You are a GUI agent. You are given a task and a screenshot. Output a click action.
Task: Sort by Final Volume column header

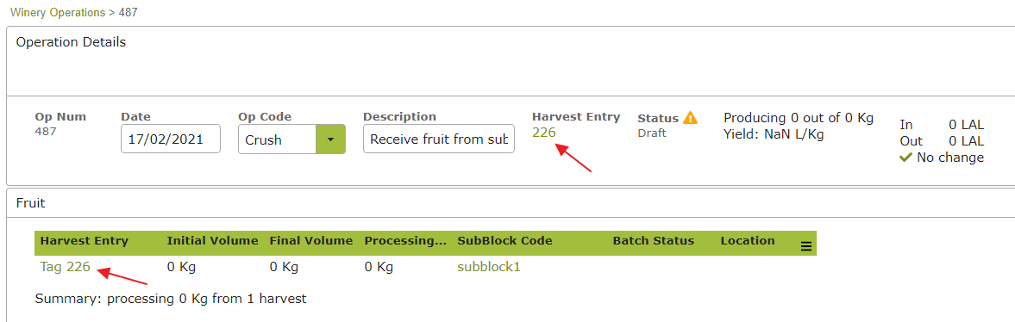(x=311, y=241)
